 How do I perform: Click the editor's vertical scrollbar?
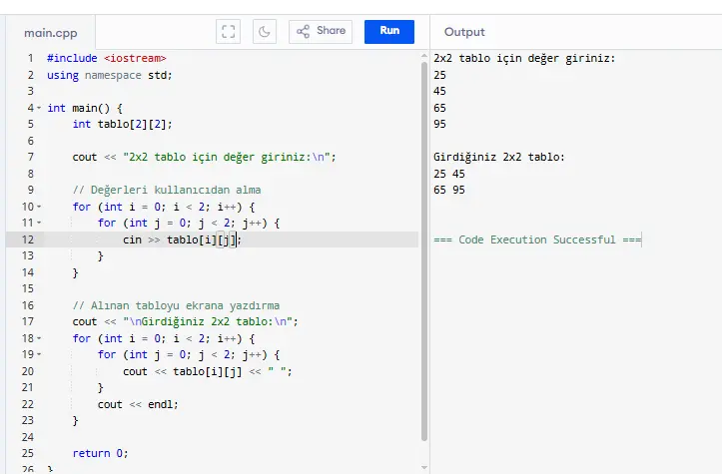point(424,249)
